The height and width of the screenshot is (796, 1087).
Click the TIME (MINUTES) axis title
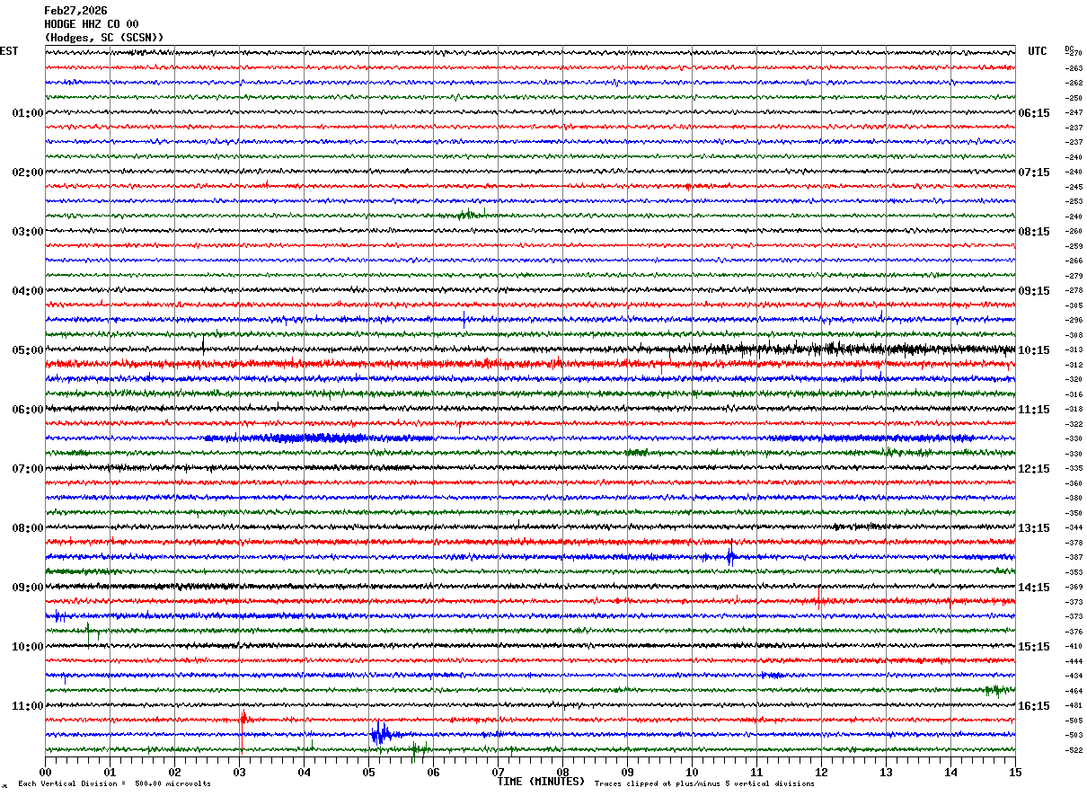pyautogui.click(x=541, y=782)
